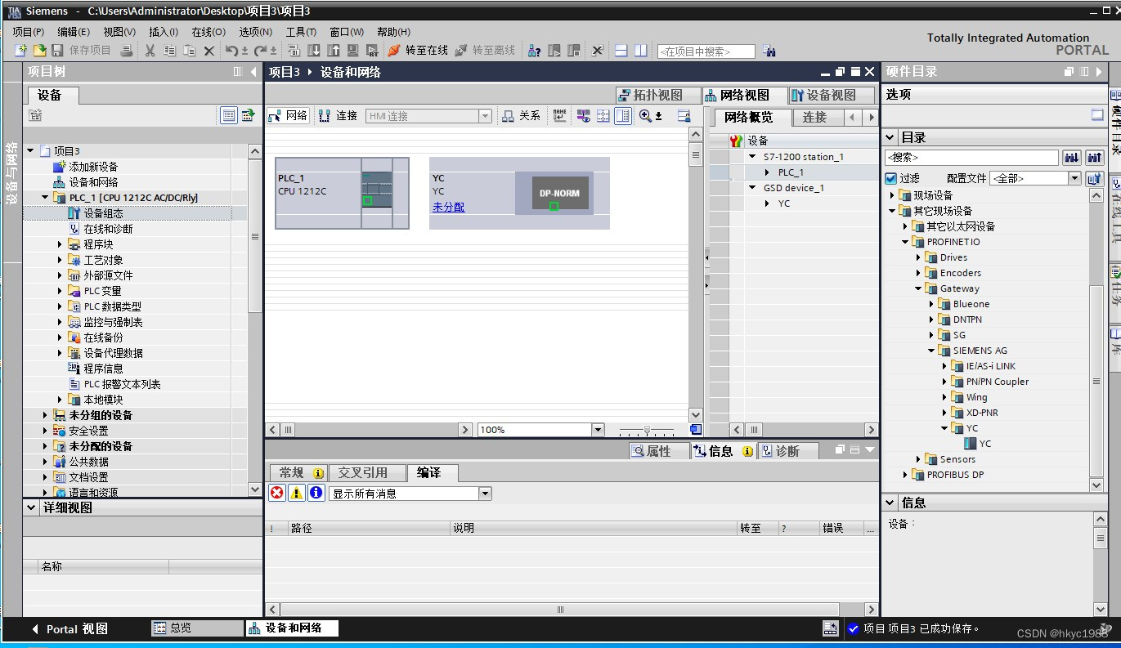Click the DP-NORM module thumbnail
Viewport: 1121px width, 648px height.
point(560,193)
